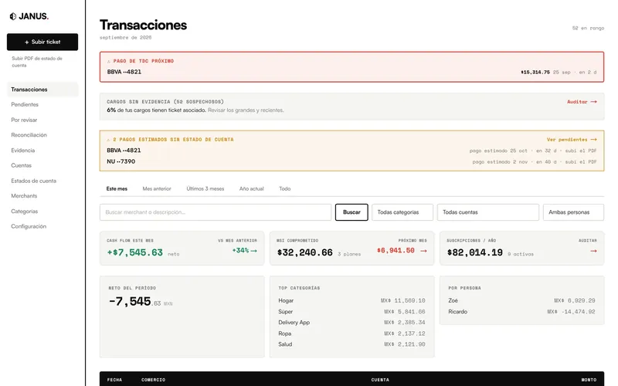Select the Últimos 3 meses tab
This screenshot has width=618, height=386.
tap(205, 188)
